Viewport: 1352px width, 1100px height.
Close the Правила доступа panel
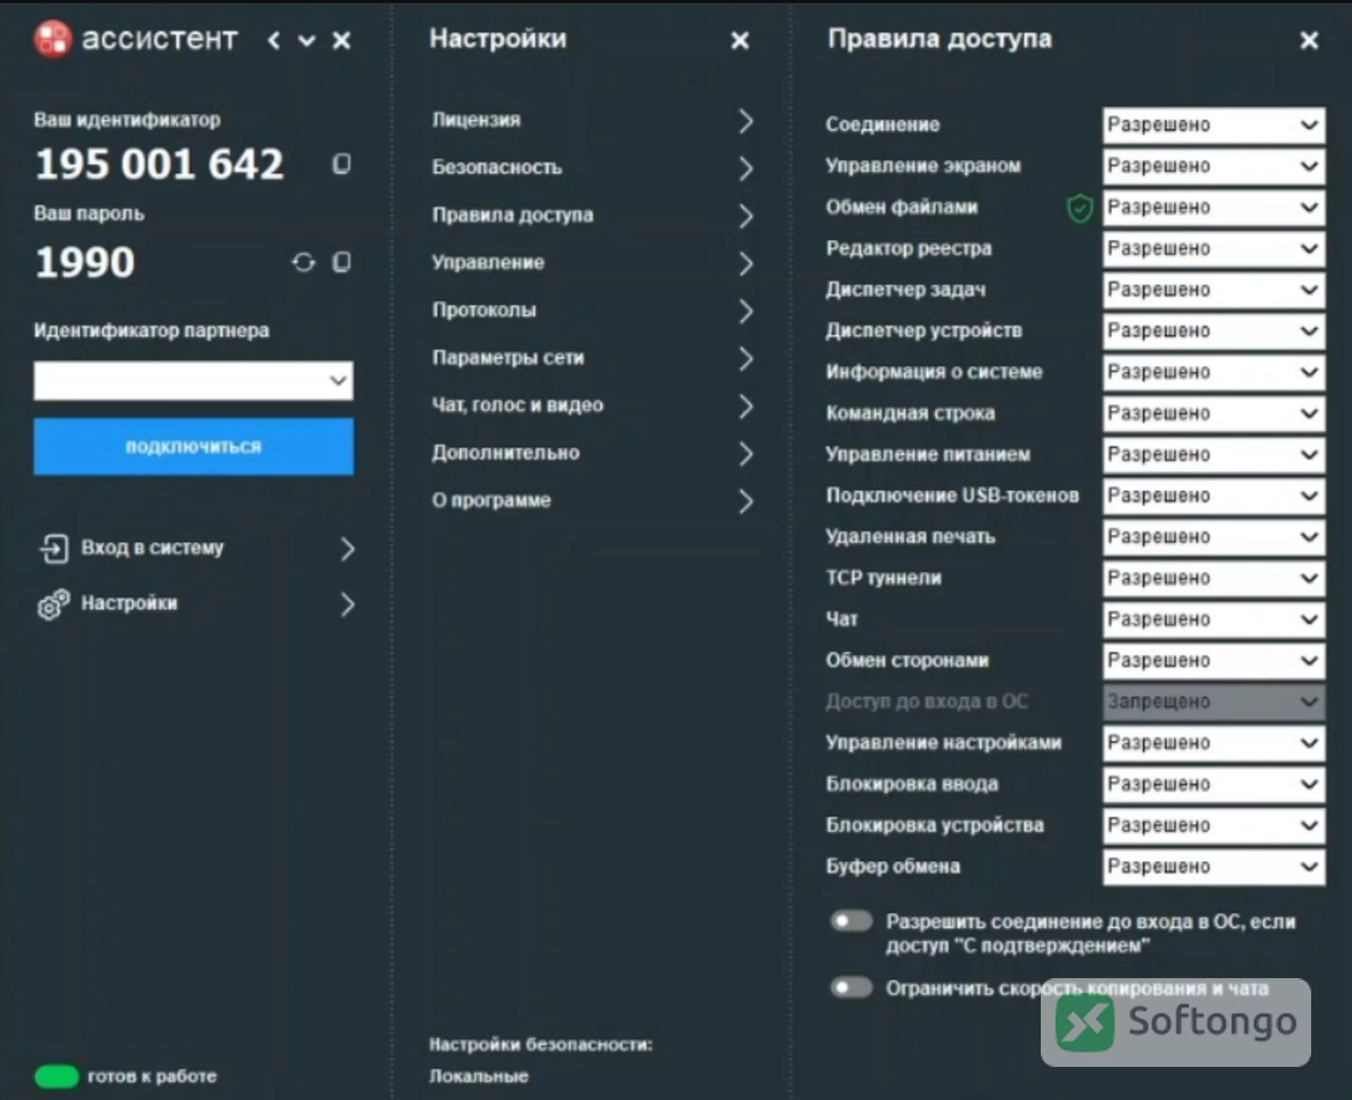[1309, 41]
